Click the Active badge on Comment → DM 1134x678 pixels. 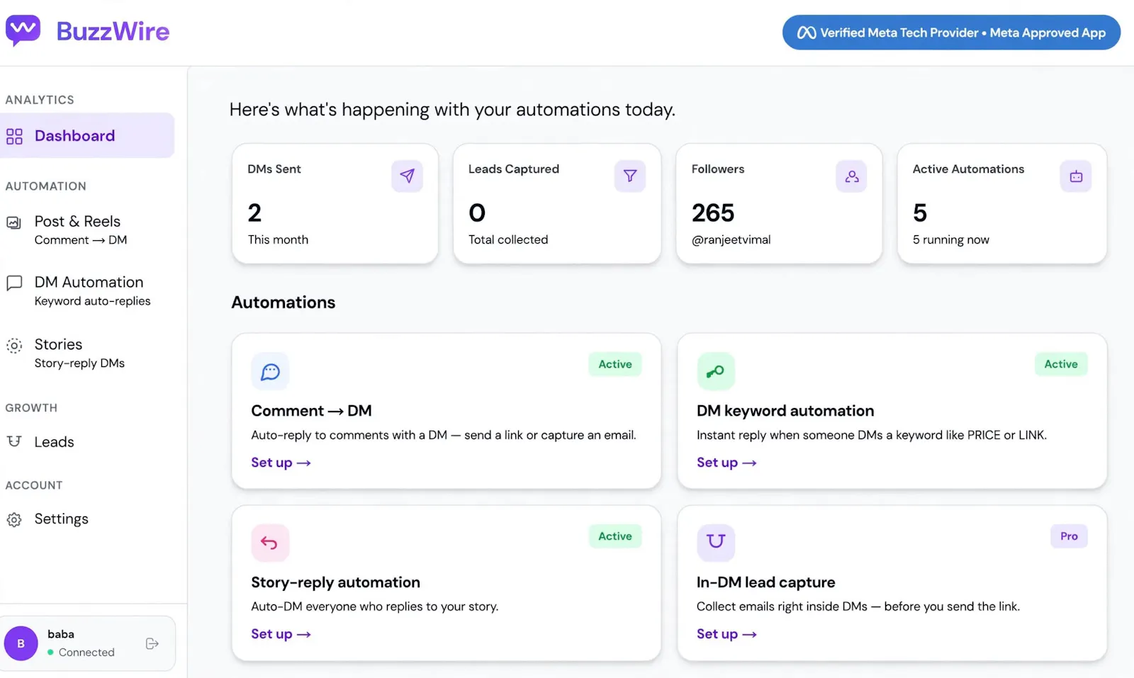click(x=615, y=364)
